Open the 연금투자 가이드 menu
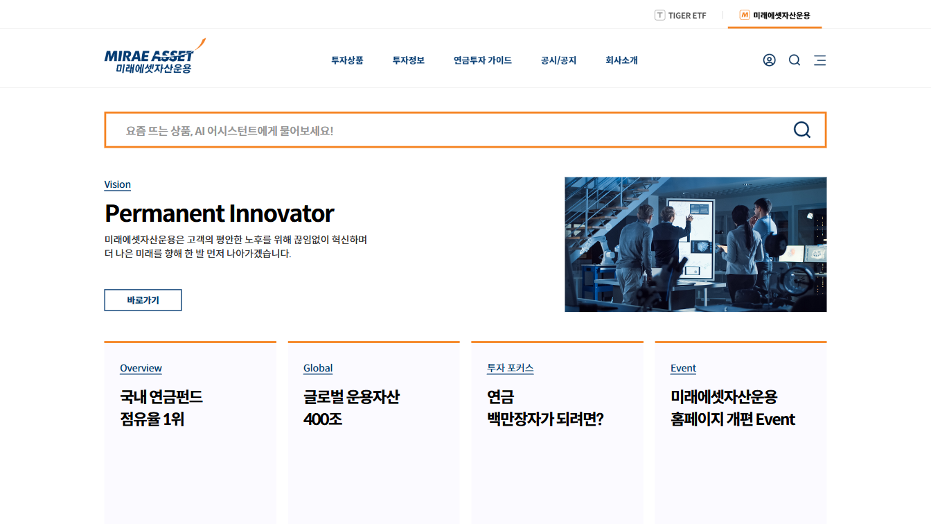The height and width of the screenshot is (524, 931). (483, 60)
